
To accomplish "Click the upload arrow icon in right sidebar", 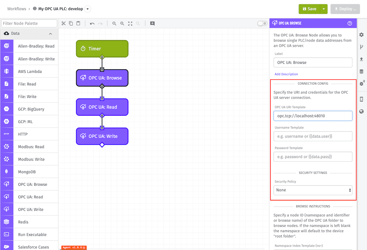I will tap(361, 59).
